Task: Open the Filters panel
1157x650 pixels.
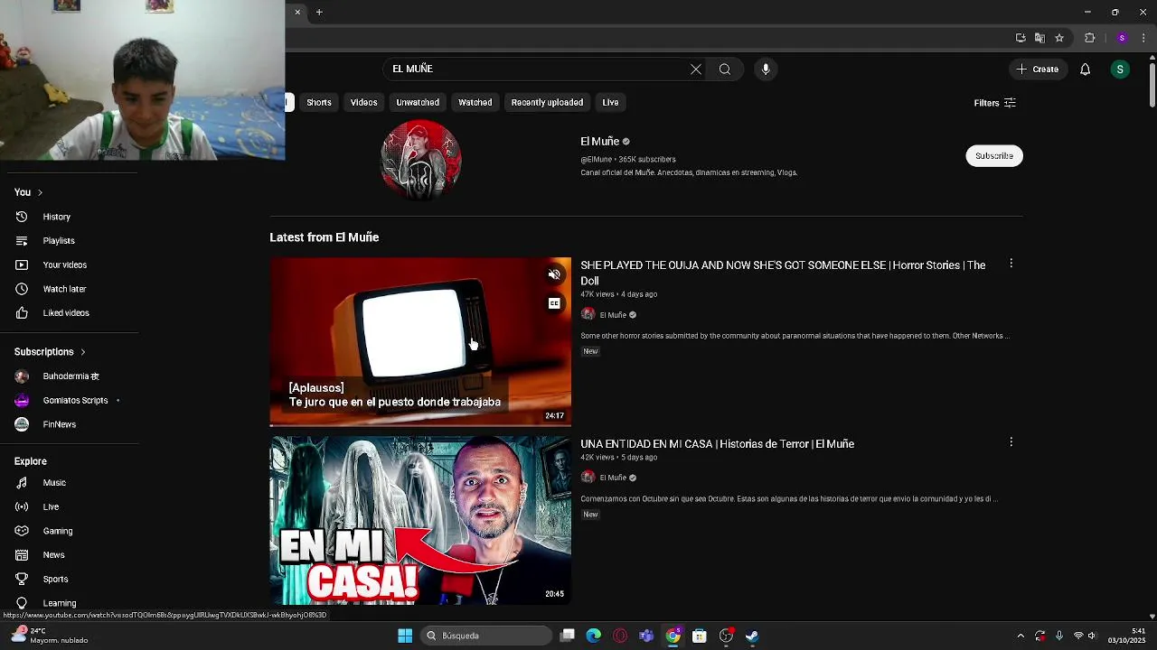Action: [995, 103]
